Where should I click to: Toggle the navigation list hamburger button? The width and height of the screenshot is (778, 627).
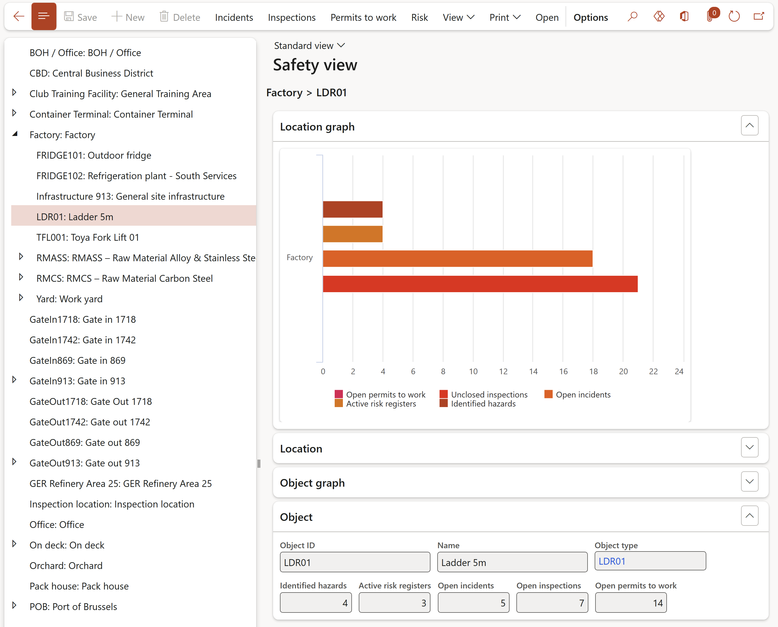point(44,16)
